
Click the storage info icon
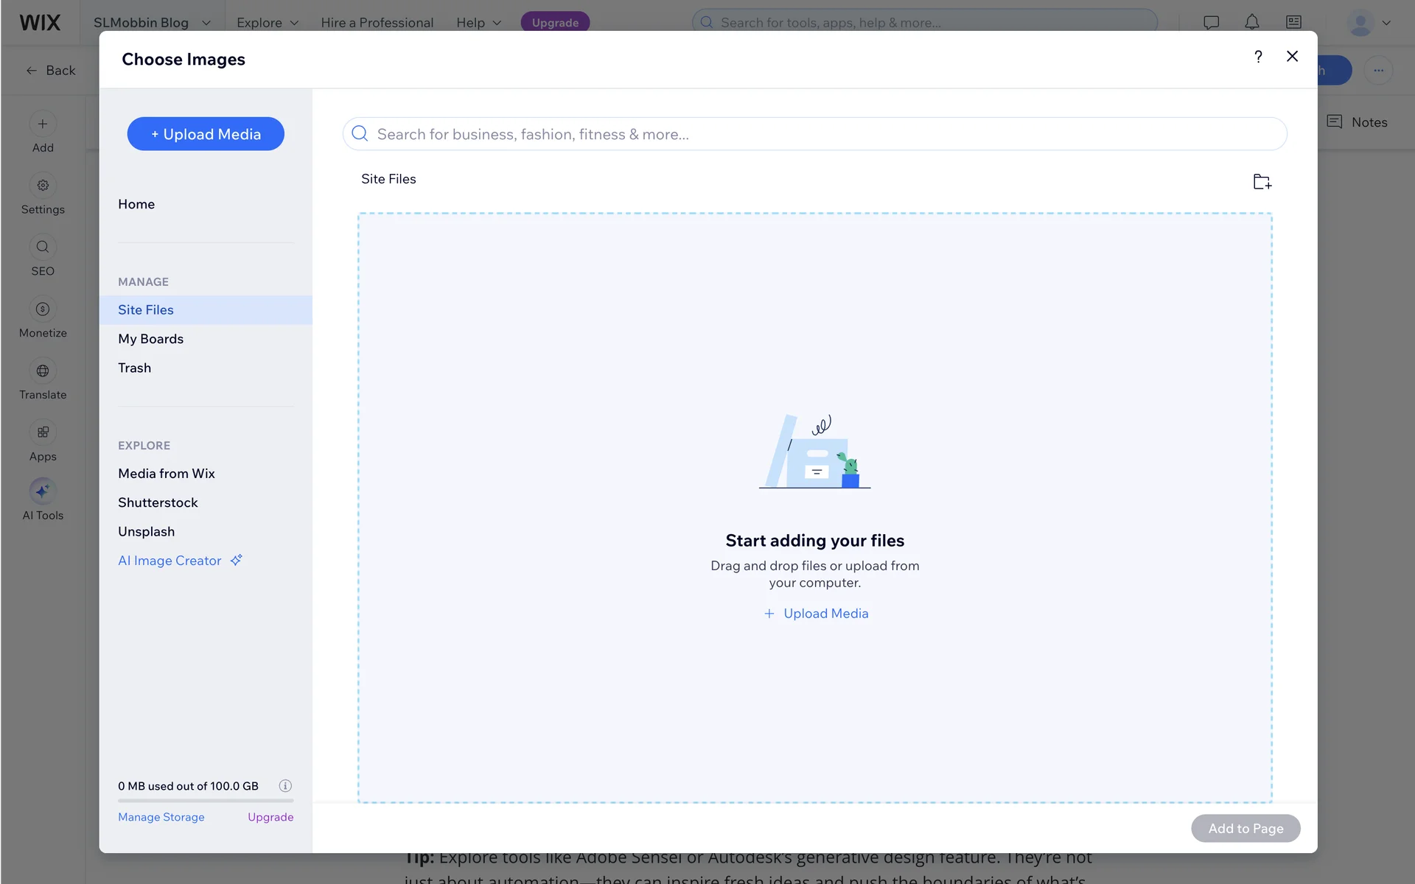[x=285, y=786]
